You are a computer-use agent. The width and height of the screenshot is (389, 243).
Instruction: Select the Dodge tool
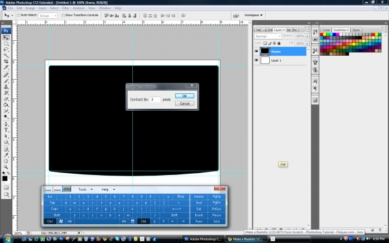coord(6,117)
